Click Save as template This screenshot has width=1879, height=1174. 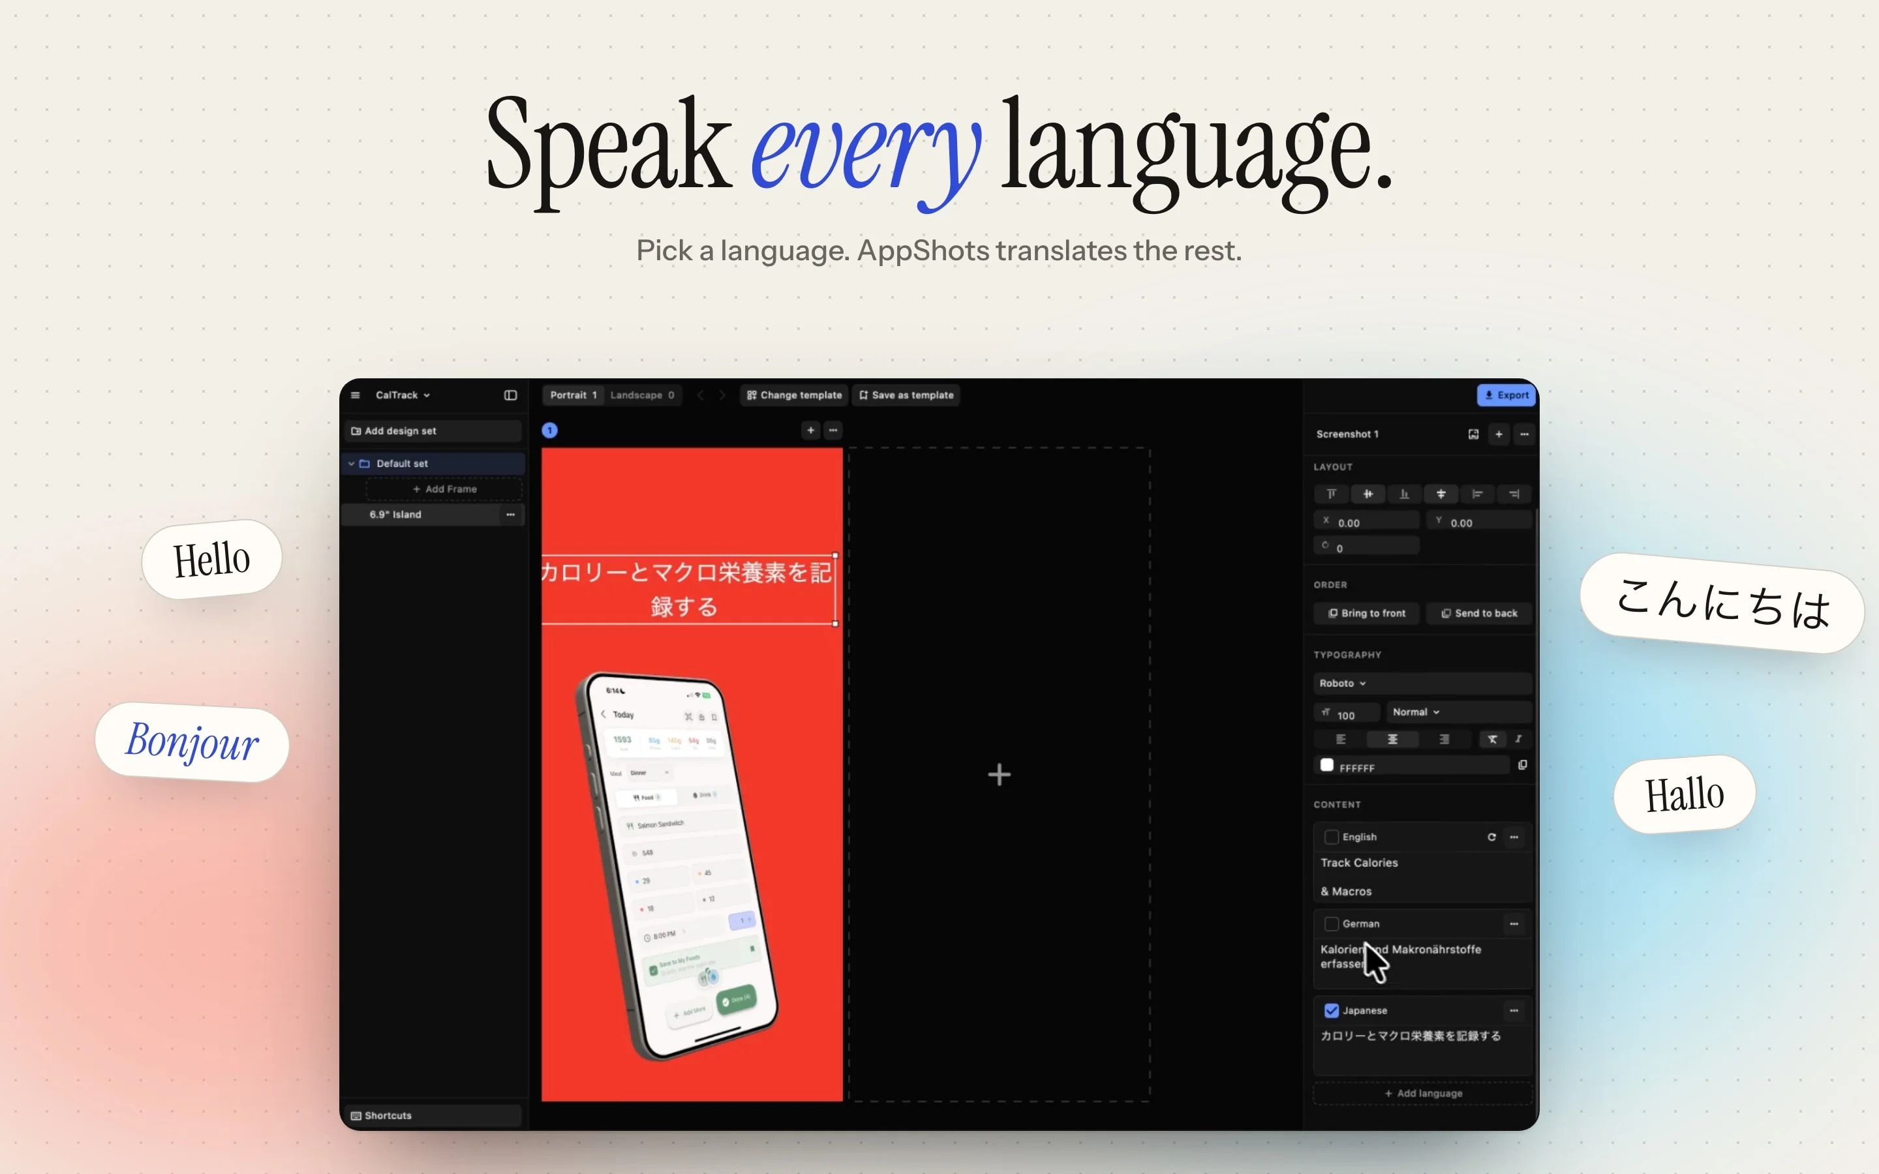click(x=906, y=395)
